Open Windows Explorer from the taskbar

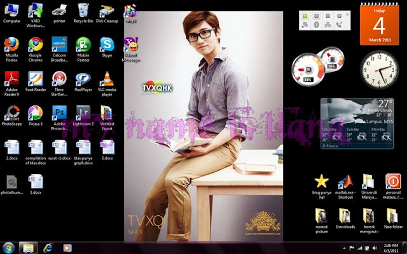click(28, 248)
